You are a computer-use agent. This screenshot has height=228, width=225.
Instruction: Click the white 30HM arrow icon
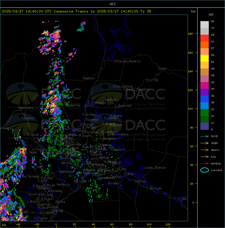pyautogui.click(x=204, y=143)
